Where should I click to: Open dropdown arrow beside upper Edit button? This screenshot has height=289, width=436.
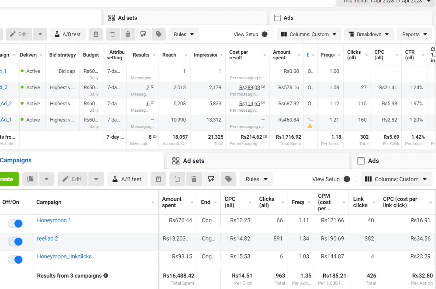tap(40, 34)
